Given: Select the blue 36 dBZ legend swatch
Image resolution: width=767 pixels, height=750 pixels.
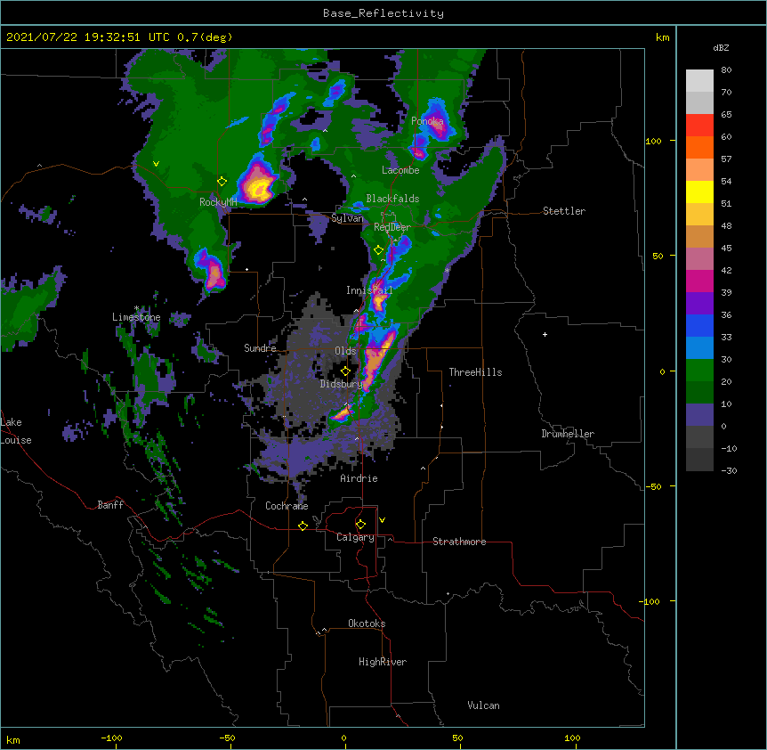Looking at the screenshot, I should click(x=699, y=325).
